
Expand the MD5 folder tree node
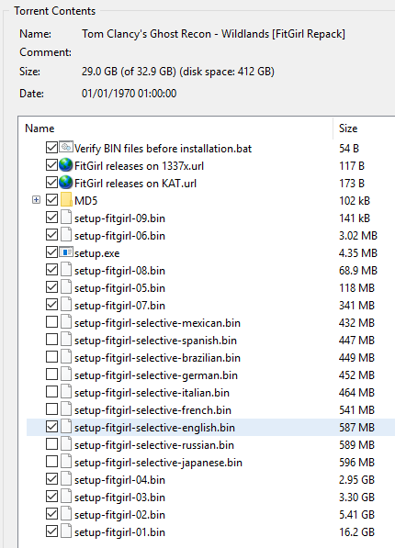tap(36, 200)
